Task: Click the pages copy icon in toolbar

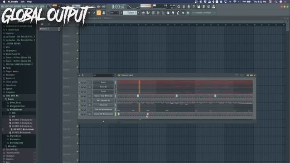Action: coord(168,13)
